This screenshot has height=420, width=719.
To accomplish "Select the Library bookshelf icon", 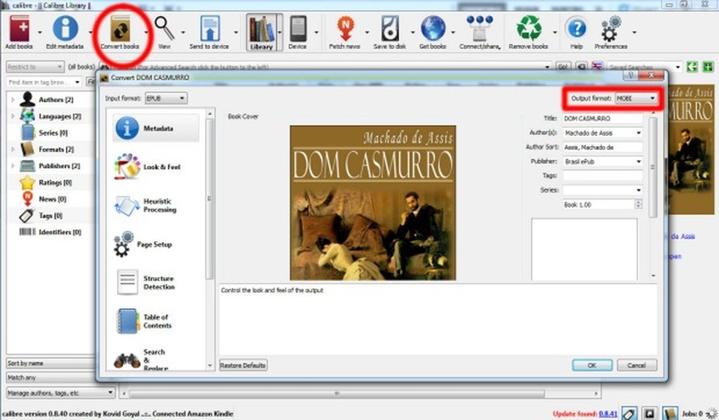I will pyautogui.click(x=262, y=29).
